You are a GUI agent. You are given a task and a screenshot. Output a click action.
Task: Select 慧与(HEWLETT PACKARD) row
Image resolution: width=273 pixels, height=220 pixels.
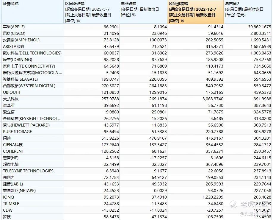pos(26,125)
